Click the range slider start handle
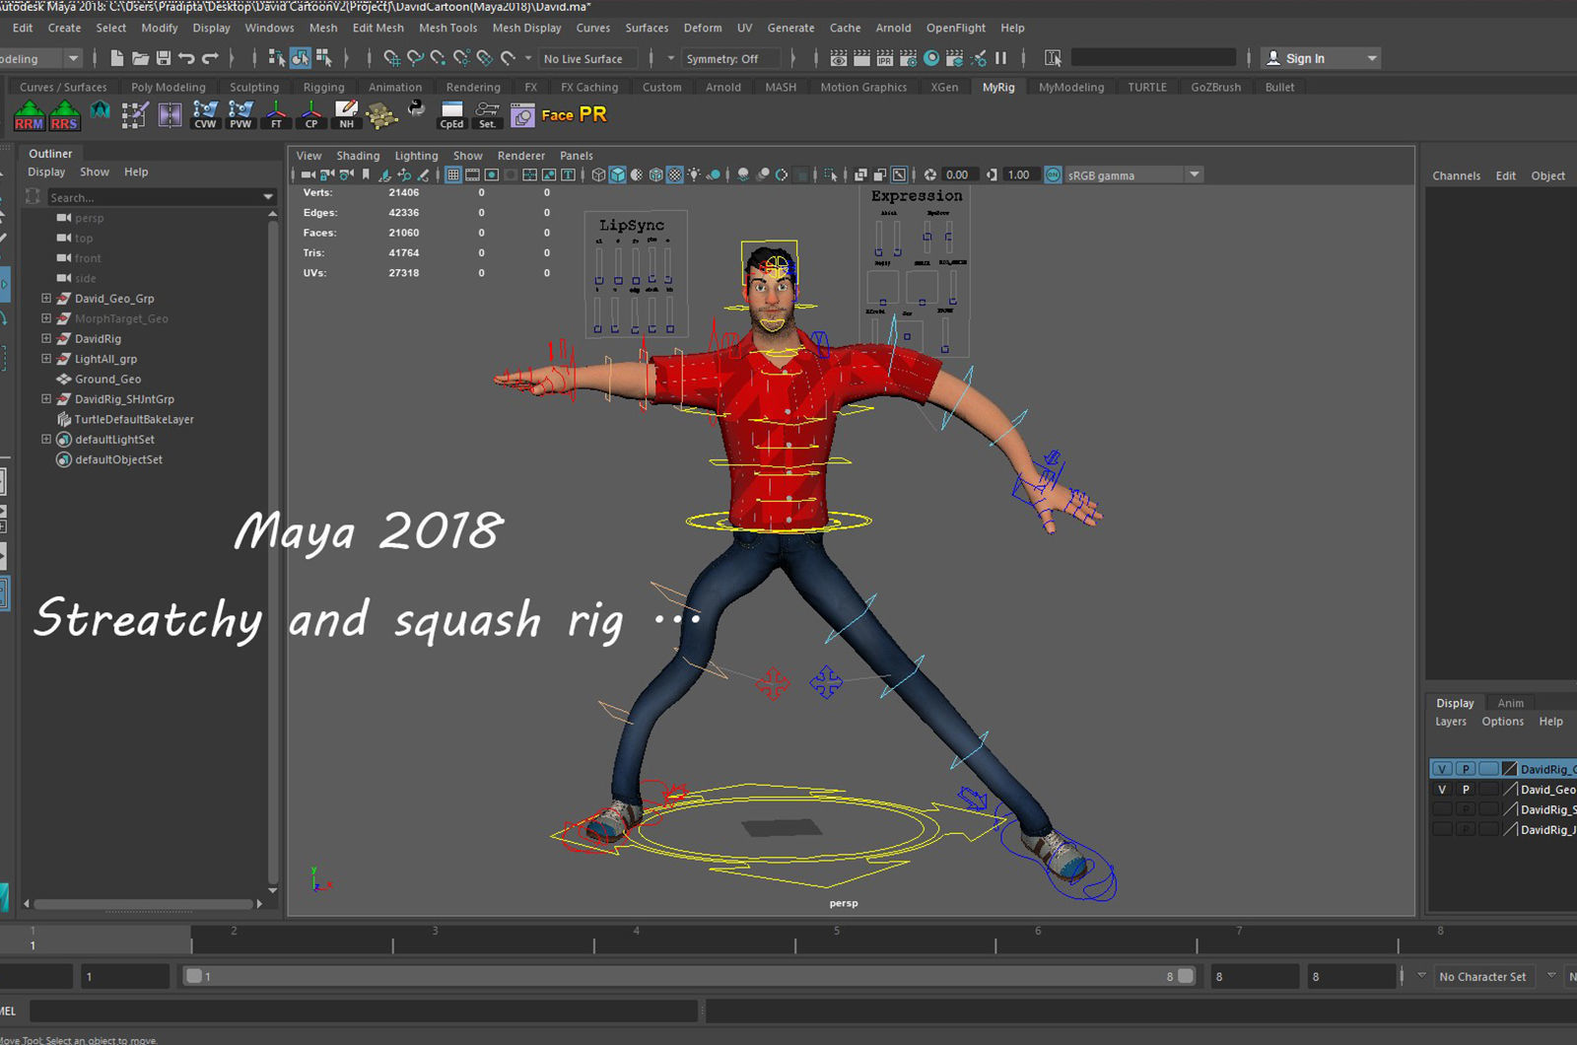 pyautogui.click(x=194, y=976)
